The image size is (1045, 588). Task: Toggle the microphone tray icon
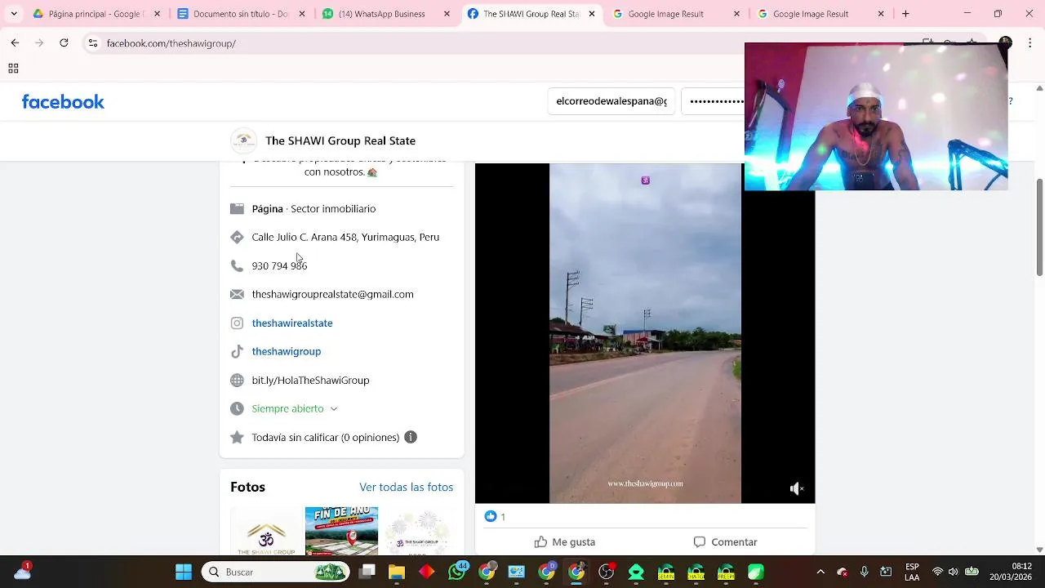864,572
